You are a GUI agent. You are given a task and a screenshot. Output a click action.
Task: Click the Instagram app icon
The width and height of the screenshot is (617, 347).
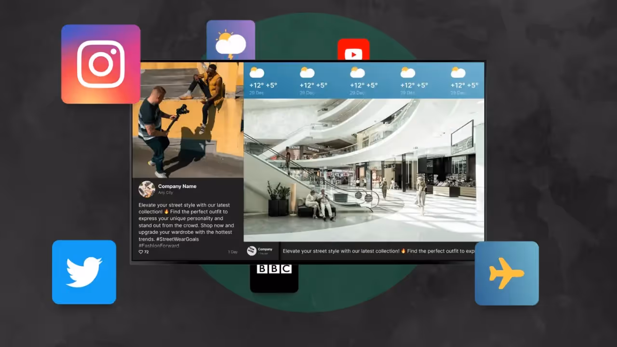pos(101,64)
